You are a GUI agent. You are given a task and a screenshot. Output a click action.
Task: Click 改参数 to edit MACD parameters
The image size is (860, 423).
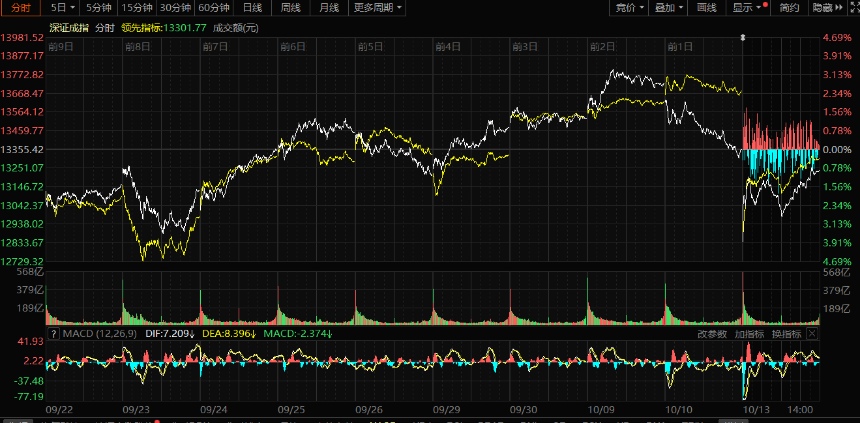(x=712, y=334)
